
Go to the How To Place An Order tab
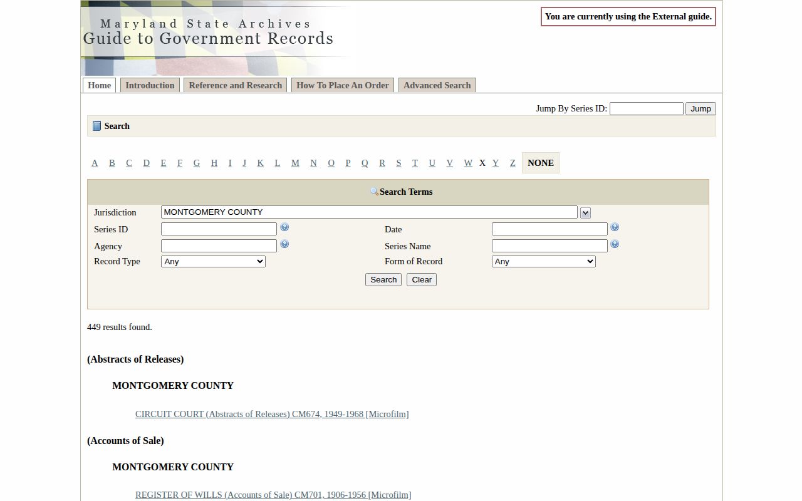click(x=343, y=85)
